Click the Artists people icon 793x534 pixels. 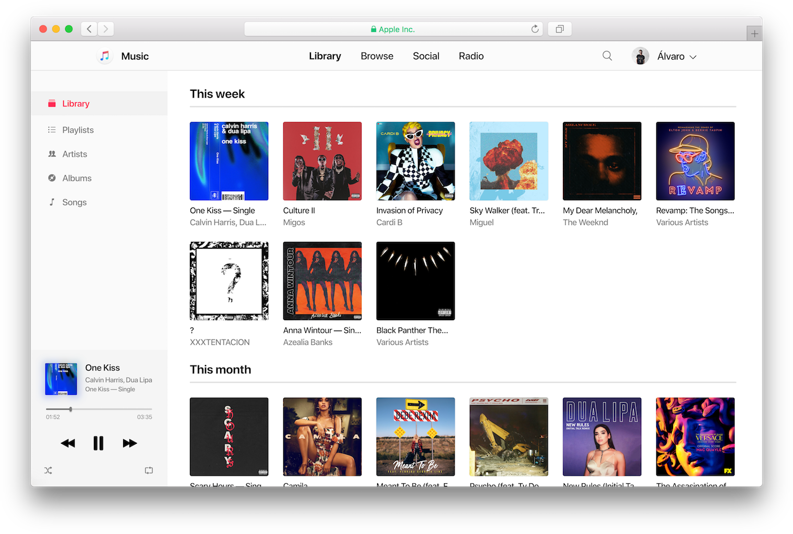pyautogui.click(x=52, y=154)
